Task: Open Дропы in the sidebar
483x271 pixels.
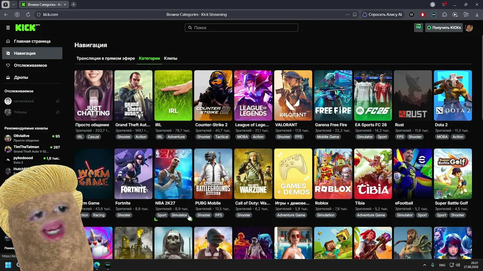Action: coord(32,77)
